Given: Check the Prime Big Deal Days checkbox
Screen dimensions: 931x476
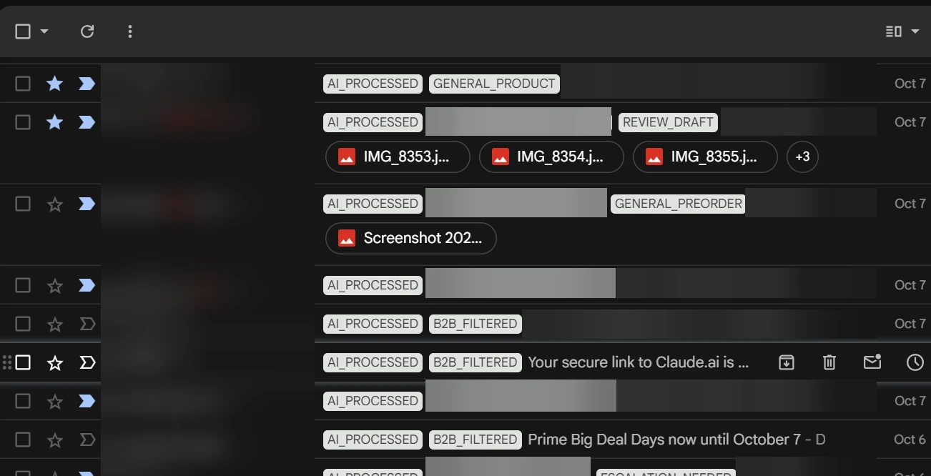Looking at the screenshot, I should pyautogui.click(x=23, y=440).
